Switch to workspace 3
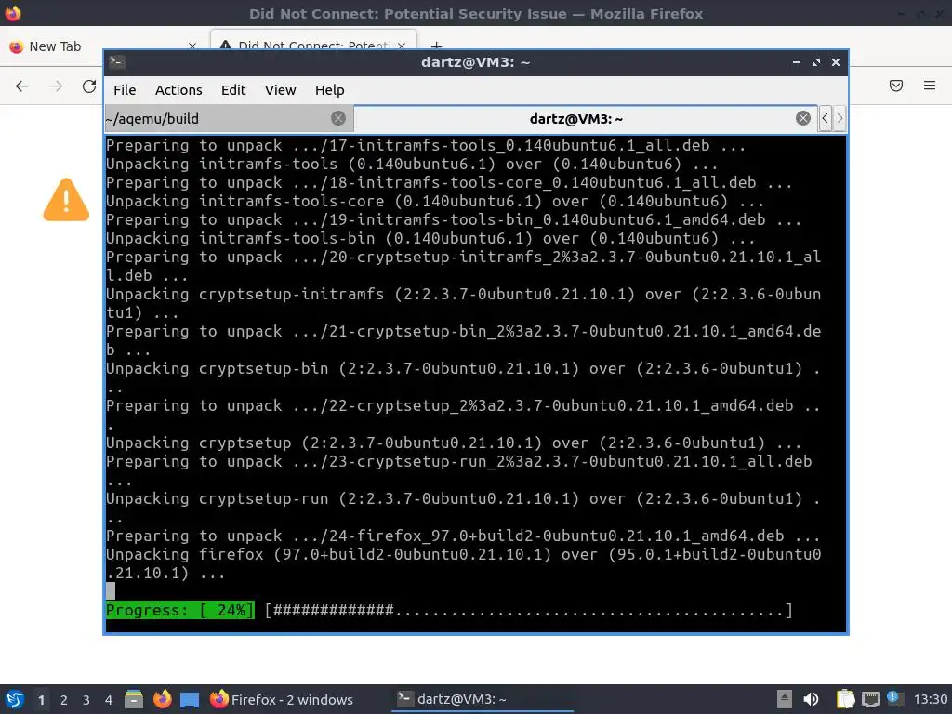 tap(86, 700)
